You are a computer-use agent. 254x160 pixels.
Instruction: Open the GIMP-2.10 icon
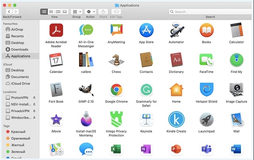(x=86, y=90)
